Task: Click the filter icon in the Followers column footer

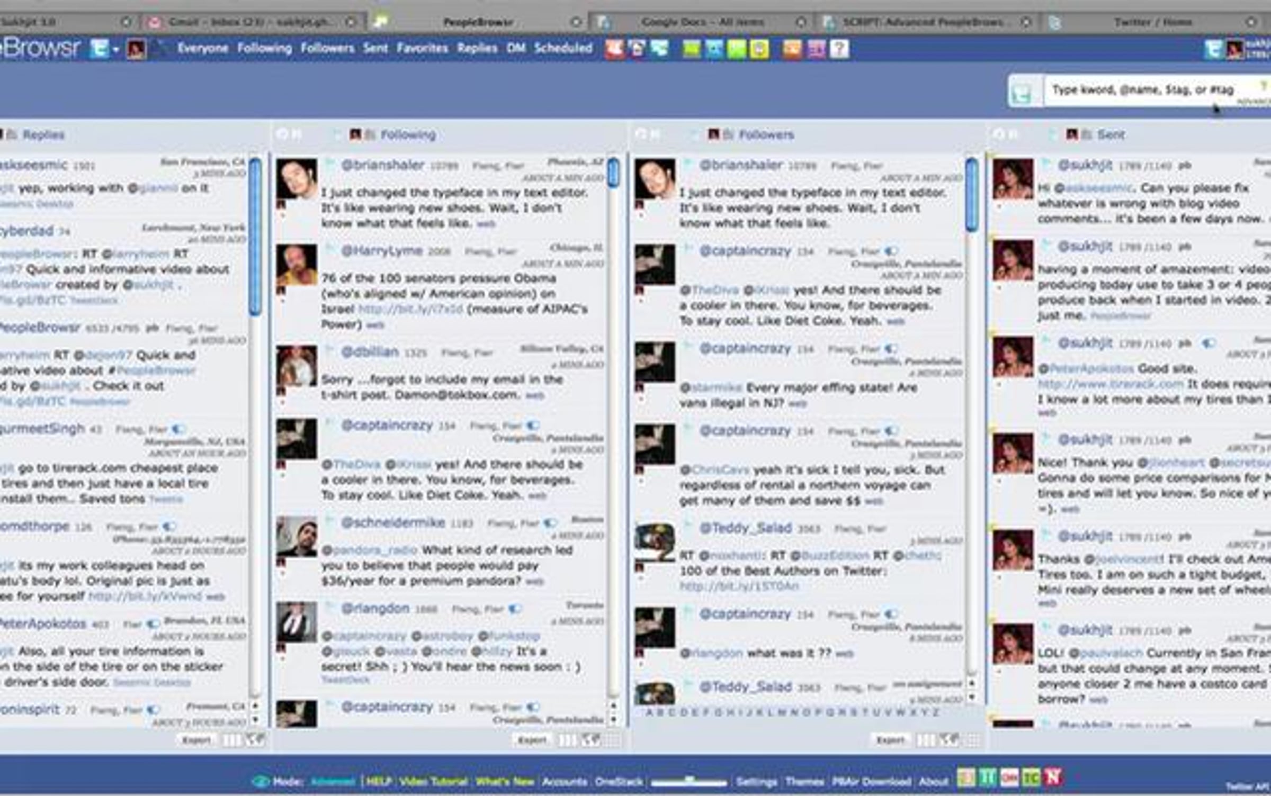Action: click(x=949, y=739)
